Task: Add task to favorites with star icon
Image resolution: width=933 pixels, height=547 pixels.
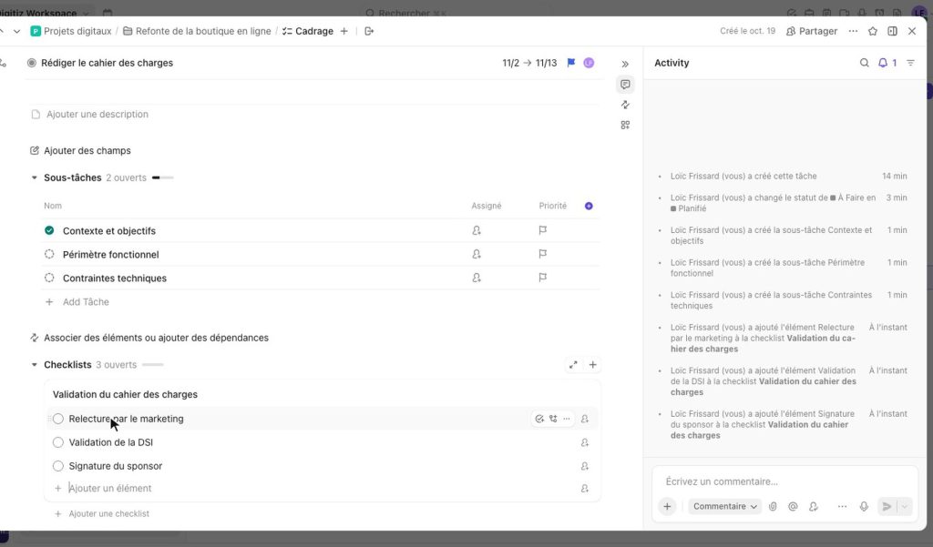Action: [872, 31]
